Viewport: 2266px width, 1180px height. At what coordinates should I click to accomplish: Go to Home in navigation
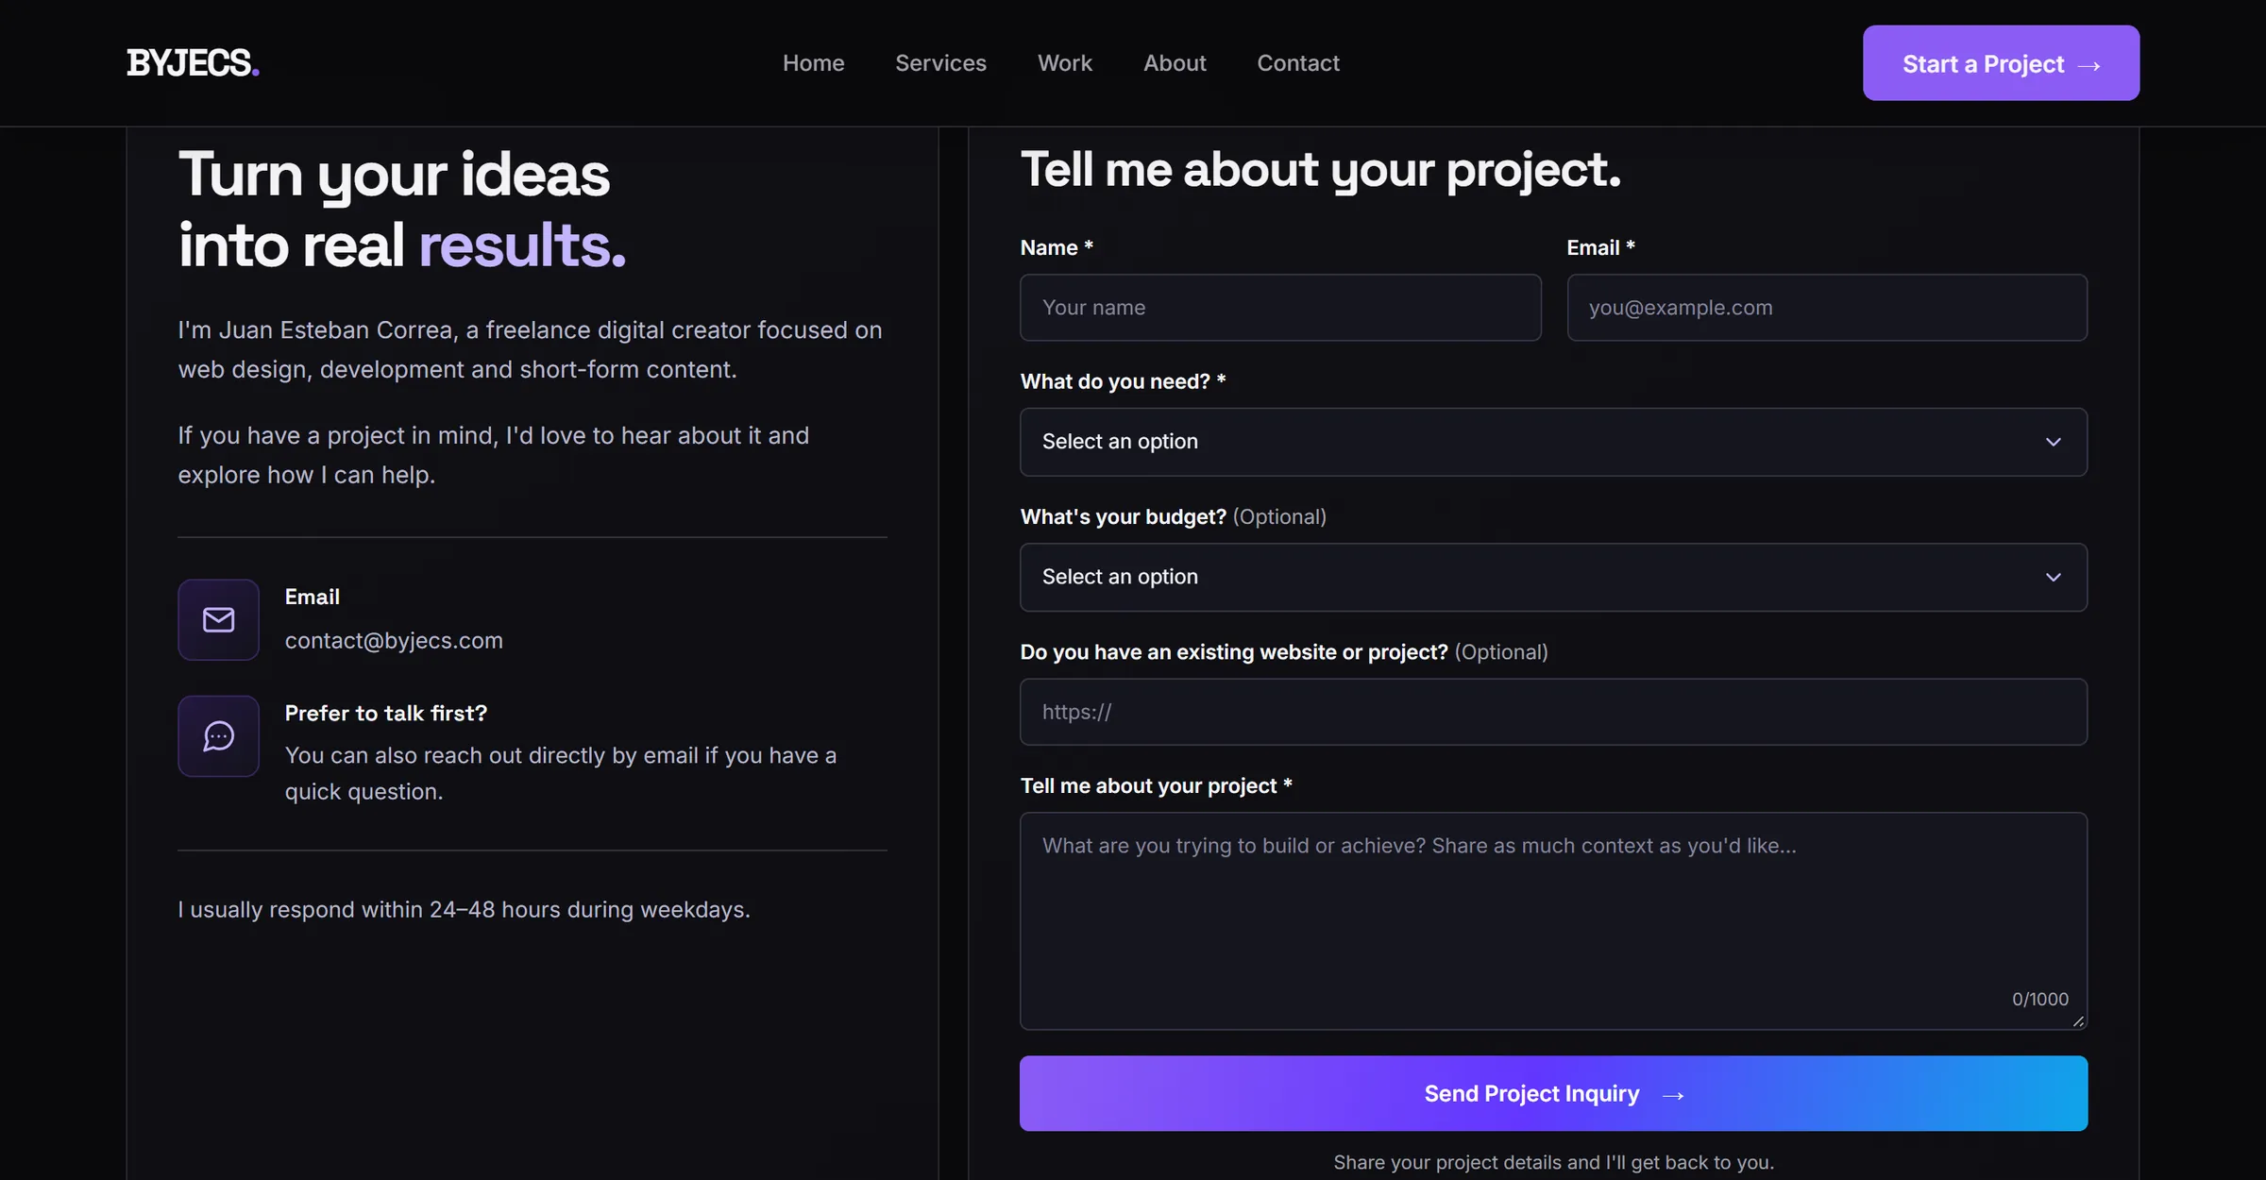coord(813,63)
